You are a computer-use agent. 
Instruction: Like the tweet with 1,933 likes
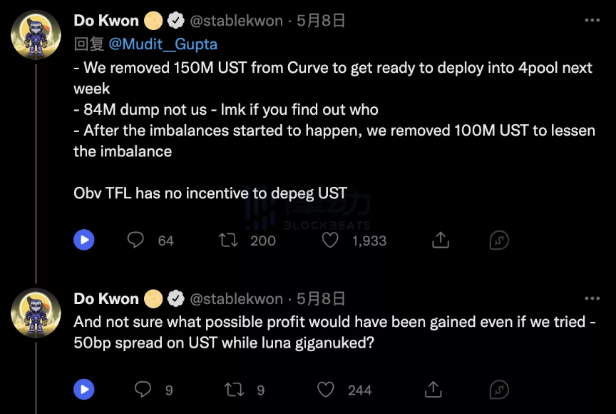point(329,240)
